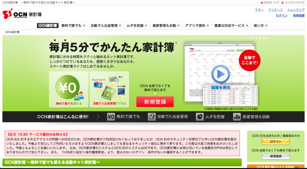Expand the 自動で入出金管理 dropdown arrow
Image resolution: width=307 pixels, height=169 pixels.
click(120, 26)
